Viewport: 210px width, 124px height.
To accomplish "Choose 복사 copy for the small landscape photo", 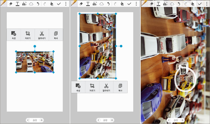I will [x=56, y=35].
